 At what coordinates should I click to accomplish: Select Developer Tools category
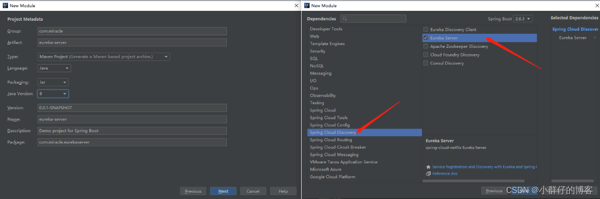point(365,29)
